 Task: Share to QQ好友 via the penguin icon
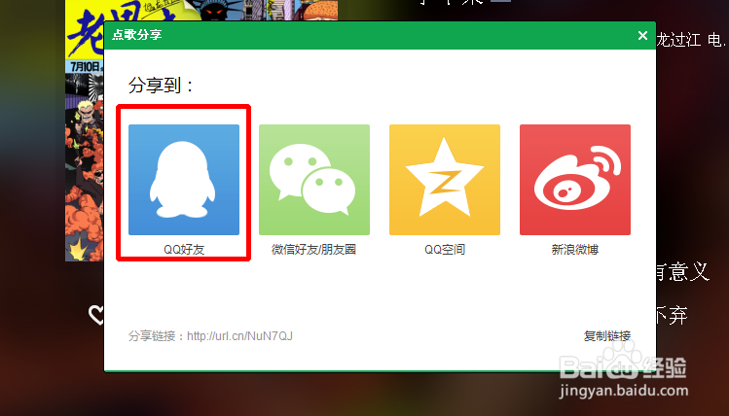coord(184,180)
